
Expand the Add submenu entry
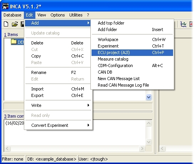pos(58,23)
